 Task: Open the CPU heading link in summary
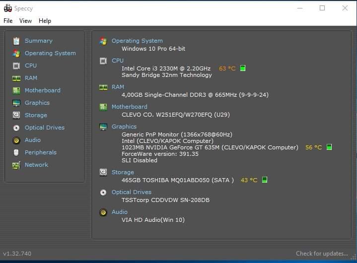point(118,61)
